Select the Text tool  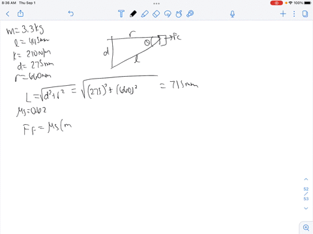tap(121, 14)
